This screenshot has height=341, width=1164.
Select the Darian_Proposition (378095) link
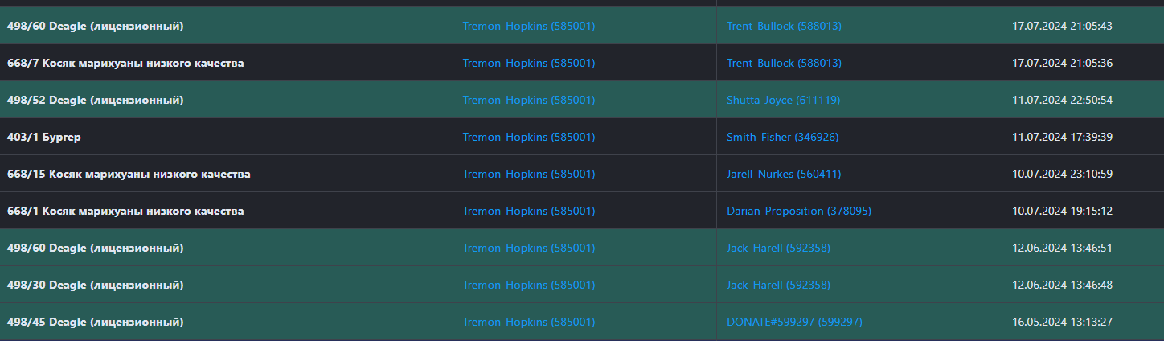(x=798, y=211)
